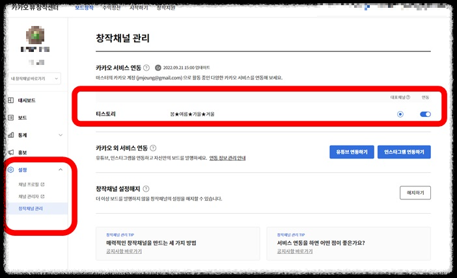Open 공지사항 바로가기 under 서비스 연동 tip
The image size is (457, 278).
point(295,251)
